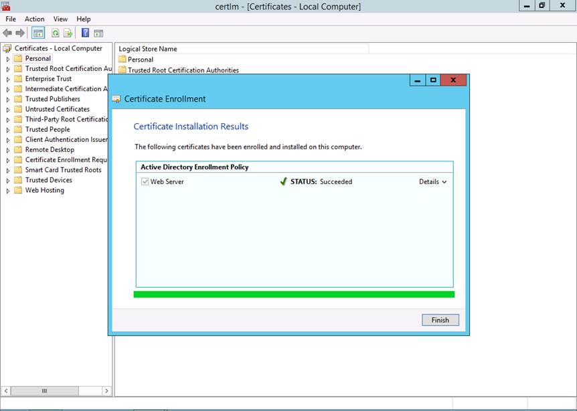The image size is (577, 411).
Task: Toggle the Web Server checkbox
Action: click(145, 181)
